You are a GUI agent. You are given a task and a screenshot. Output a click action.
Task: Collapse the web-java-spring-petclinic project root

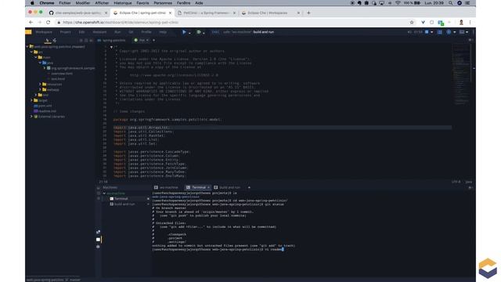27,47
